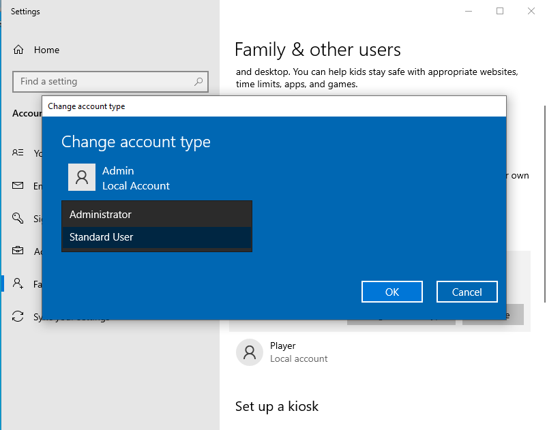Maximize the Settings window

pos(500,11)
